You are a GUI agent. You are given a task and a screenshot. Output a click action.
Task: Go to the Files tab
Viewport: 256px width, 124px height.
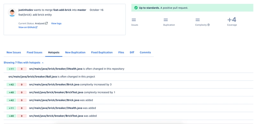(121, 52)
